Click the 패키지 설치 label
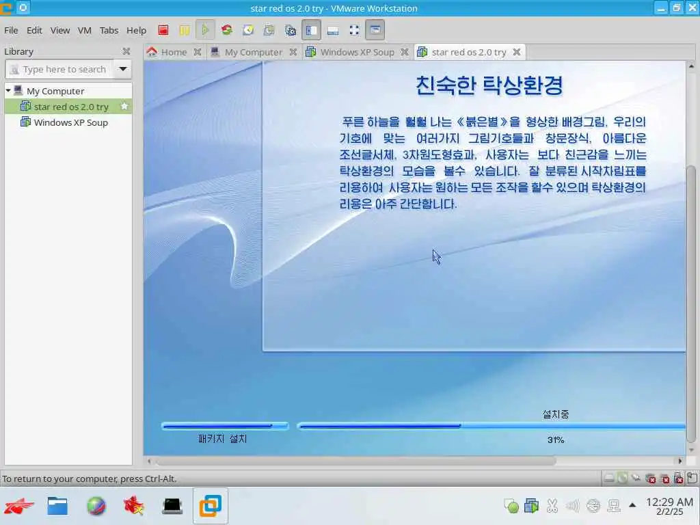 tap(222, 439)
